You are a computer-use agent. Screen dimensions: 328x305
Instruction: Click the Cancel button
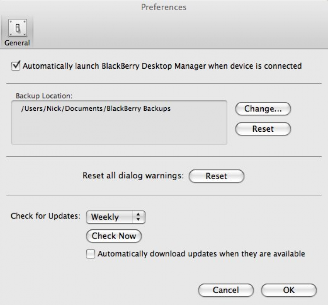pos(226,290)
